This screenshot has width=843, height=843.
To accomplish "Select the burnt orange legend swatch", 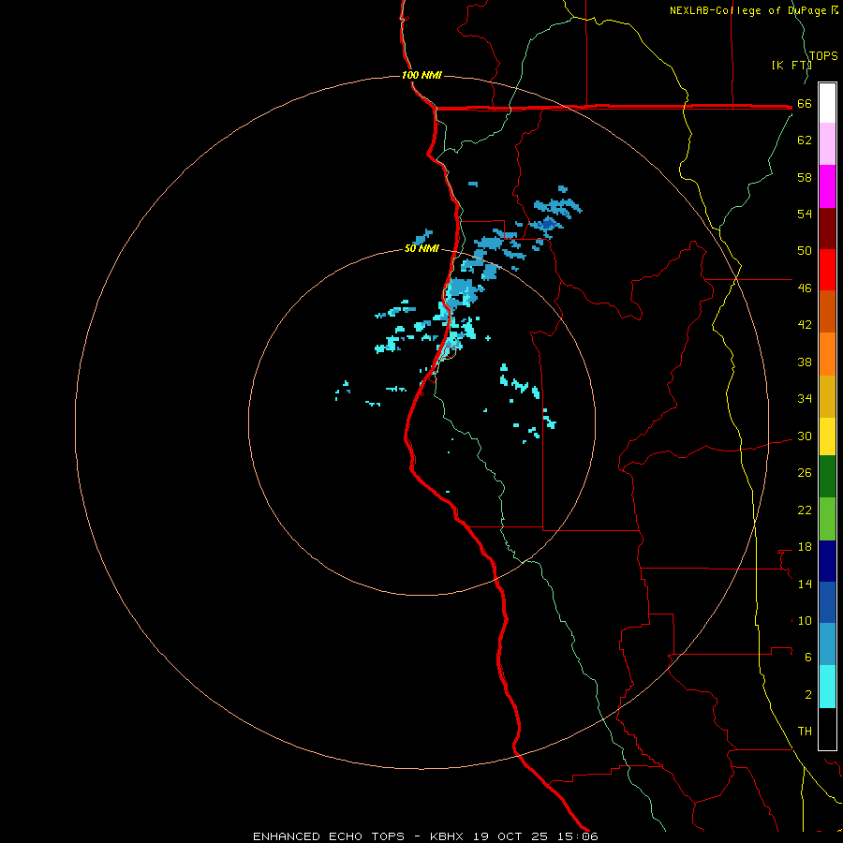I will pyautogui.click(x=827, y=311).
